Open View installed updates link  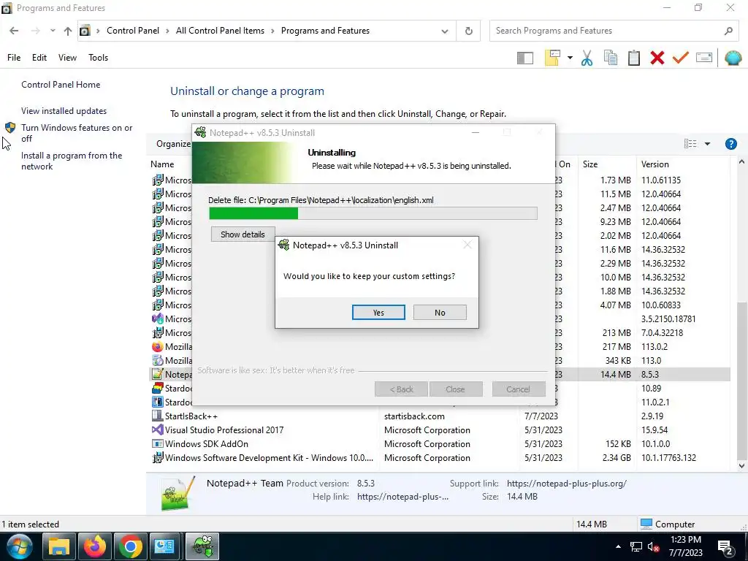[64, 111]
